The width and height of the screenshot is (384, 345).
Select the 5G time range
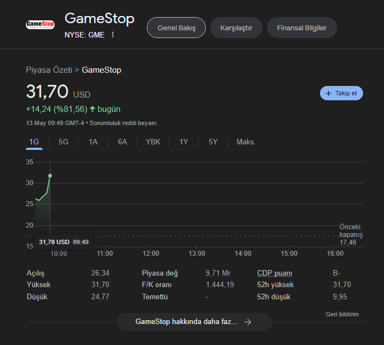(63, 142)
